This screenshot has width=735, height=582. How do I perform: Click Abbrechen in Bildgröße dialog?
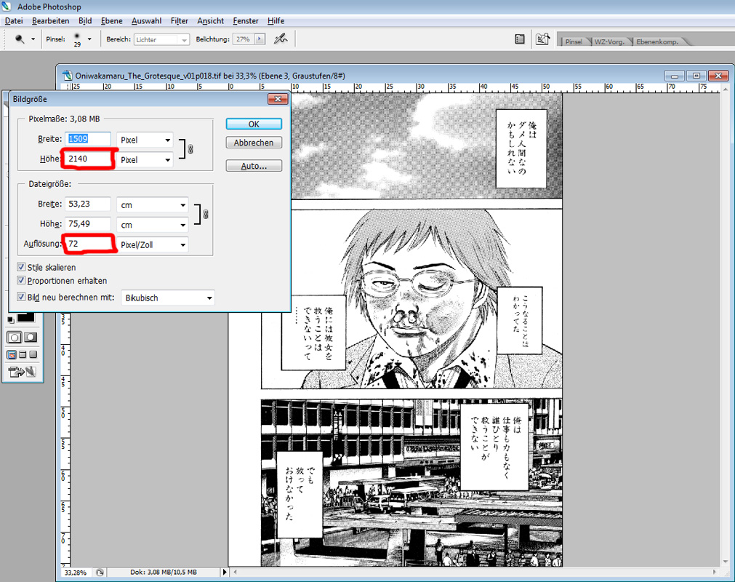tap(254, 143)
